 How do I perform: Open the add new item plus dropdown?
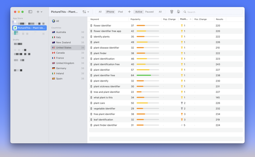[x=39, y=12]
